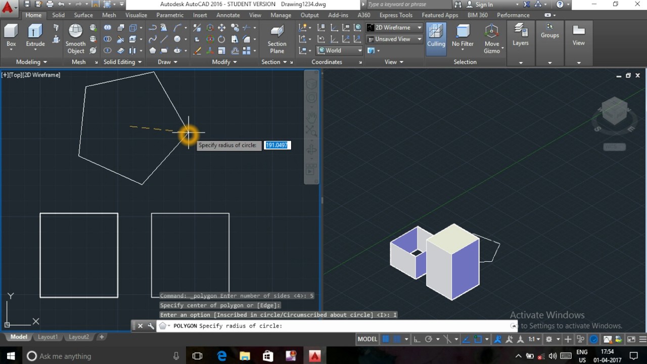647x364 pixels.
Task: Open the Mesh ribbon tab
Action: [109, 15]
